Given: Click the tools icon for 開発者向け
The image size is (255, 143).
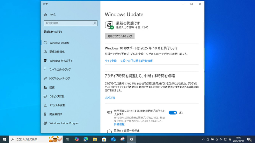Looking at the screenshot, I should [45, 114].
